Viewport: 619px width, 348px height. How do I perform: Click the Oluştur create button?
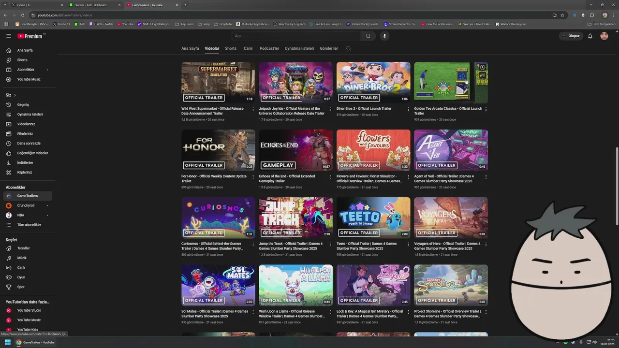tap(571, 36)
